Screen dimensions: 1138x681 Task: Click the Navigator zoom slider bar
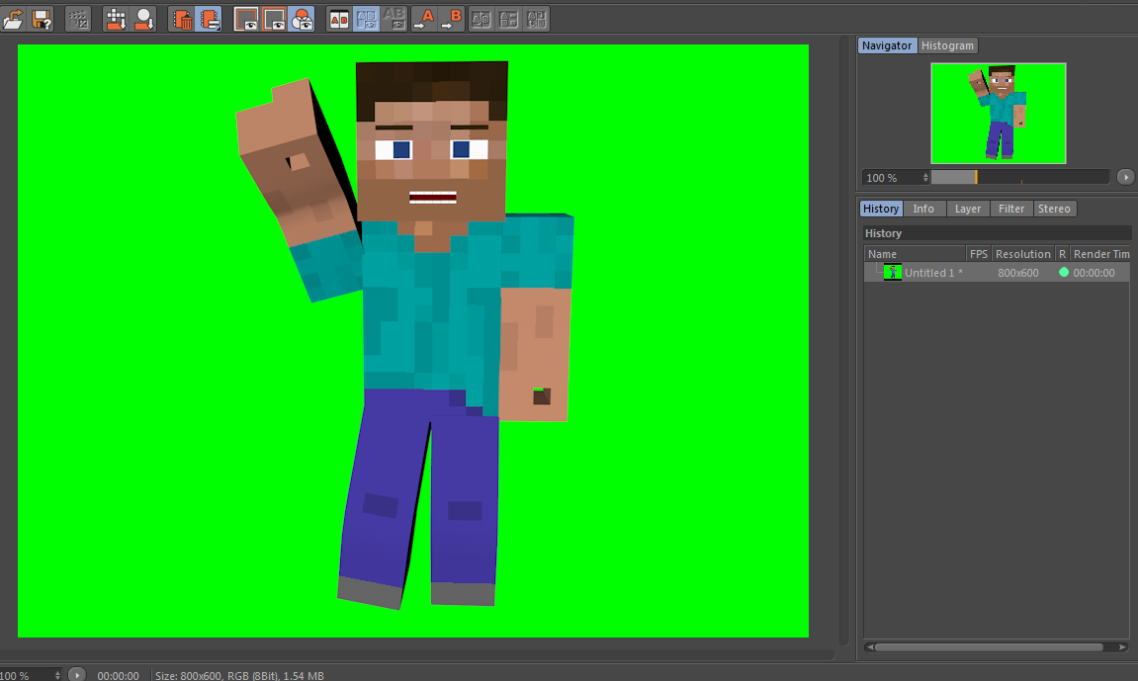[x=1019, y=178]
